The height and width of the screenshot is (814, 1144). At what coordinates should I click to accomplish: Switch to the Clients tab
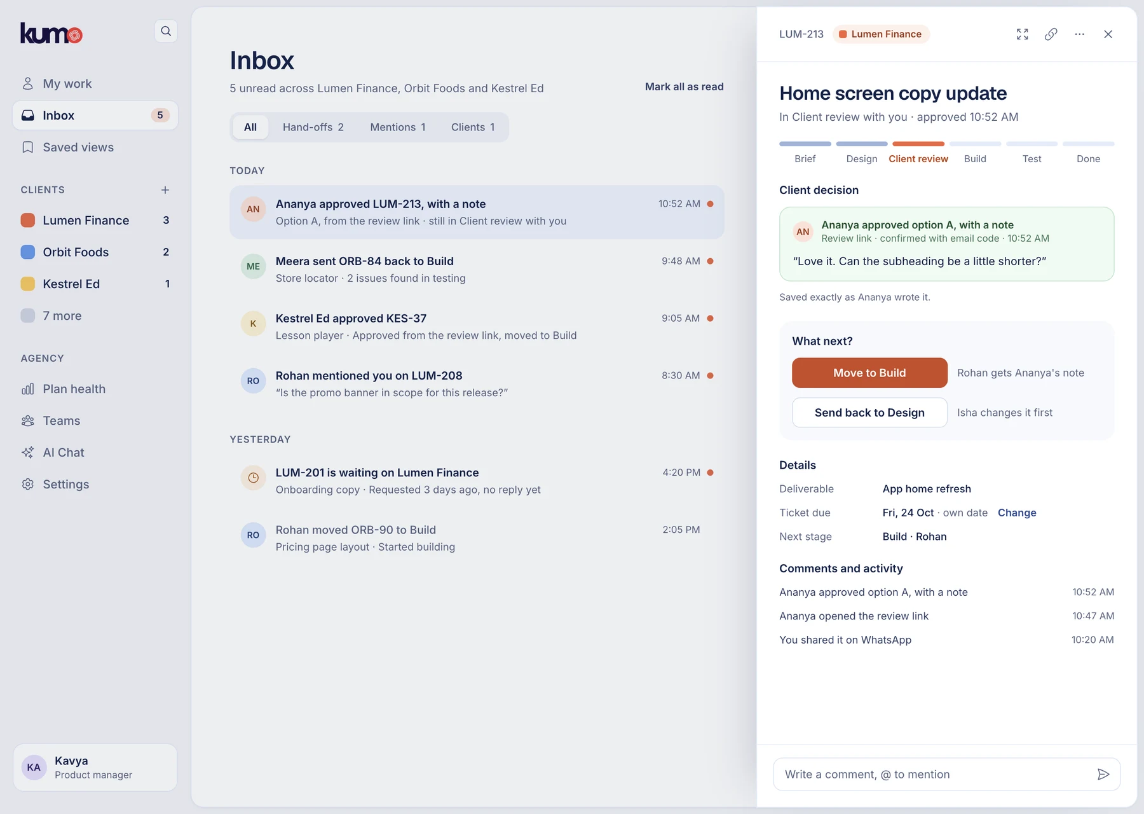(473, 127)
